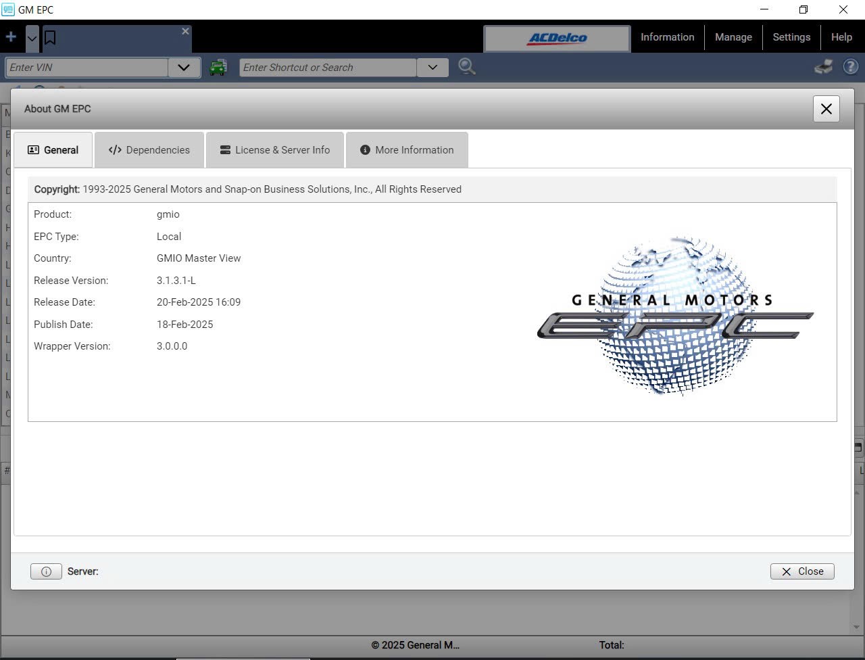Expand the tab list chevron dropdown
The height and width of the screenshot is (660, 865).
coord(31,39)
